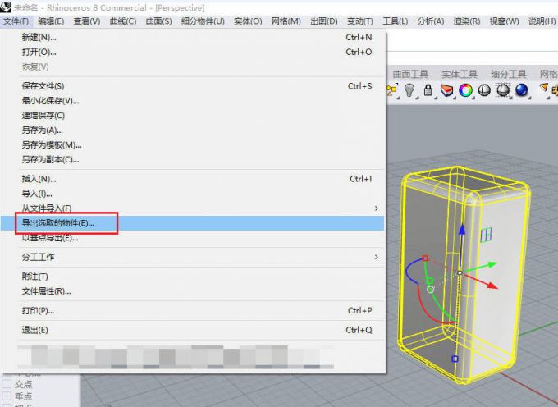This screenshot has height=407, width=558.
Task: Expand the 从文件导入(F) submenu
Action: point(192,208)
